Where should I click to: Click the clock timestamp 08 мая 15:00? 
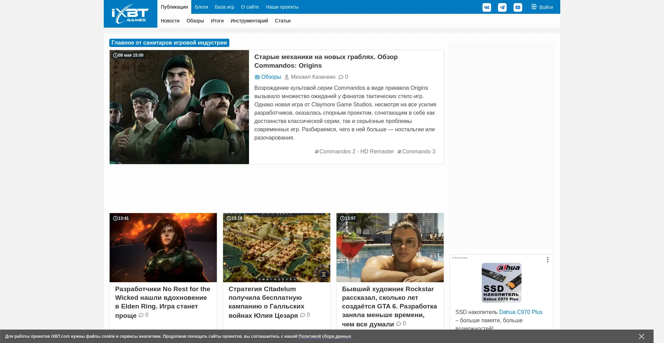(x=128, y=55)
